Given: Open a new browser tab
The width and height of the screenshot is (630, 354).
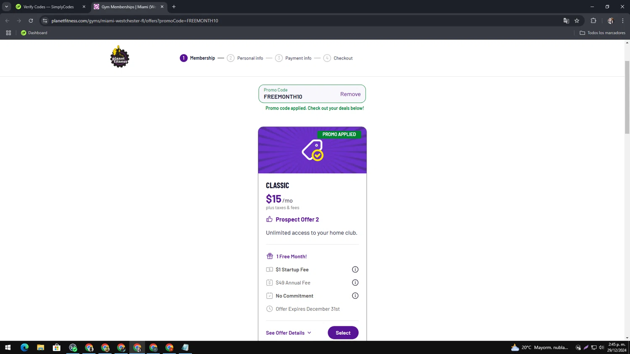Looking at the screenshot, I should pos(174,7).
